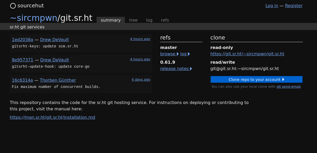The height and width of the screenshot is (153, 317).
Task: Click the Log in link
Action: coord(272,6)
